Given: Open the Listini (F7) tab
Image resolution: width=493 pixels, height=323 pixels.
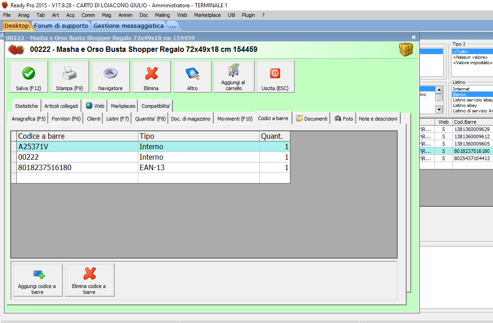Looking at the screenshot, I should [117, 119].
